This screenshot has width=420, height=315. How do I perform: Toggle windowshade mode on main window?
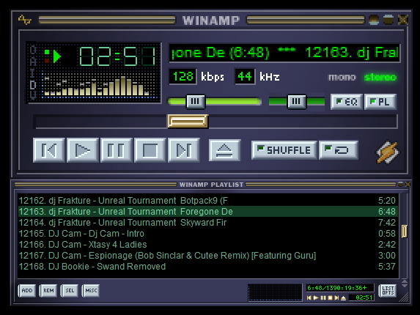388,20
